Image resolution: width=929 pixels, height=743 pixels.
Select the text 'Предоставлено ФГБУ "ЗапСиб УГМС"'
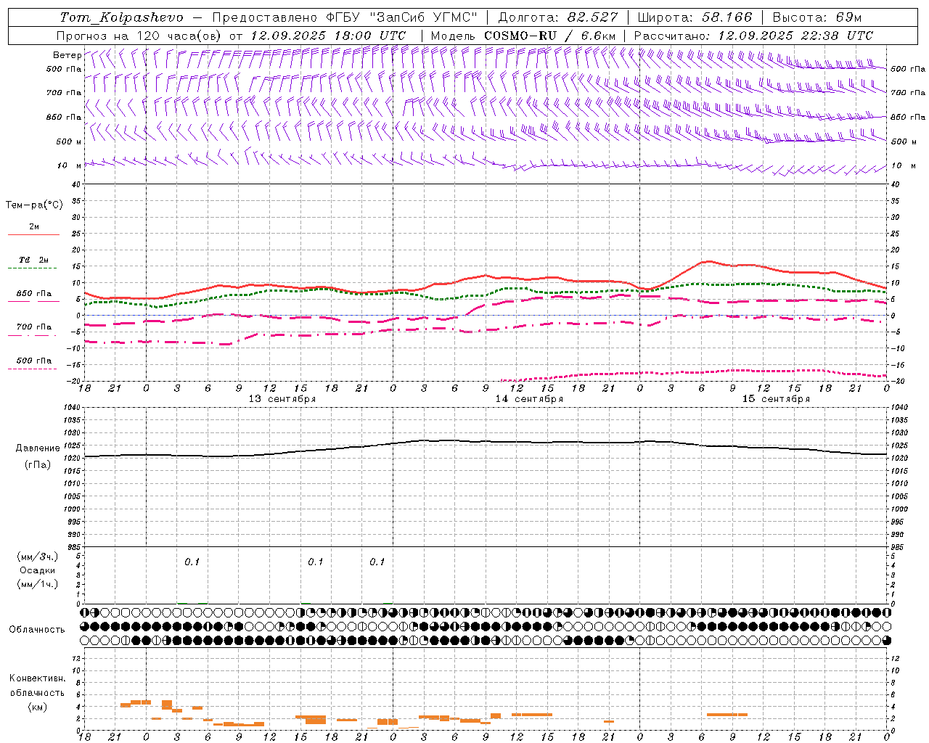tap(345, 17)
